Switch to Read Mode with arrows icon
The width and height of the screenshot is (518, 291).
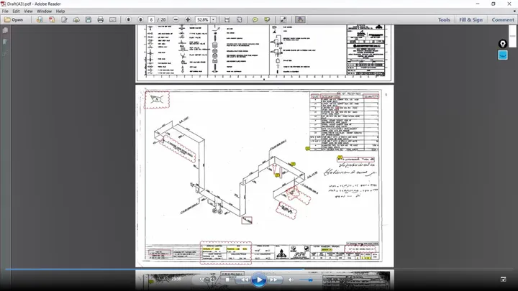283,20
